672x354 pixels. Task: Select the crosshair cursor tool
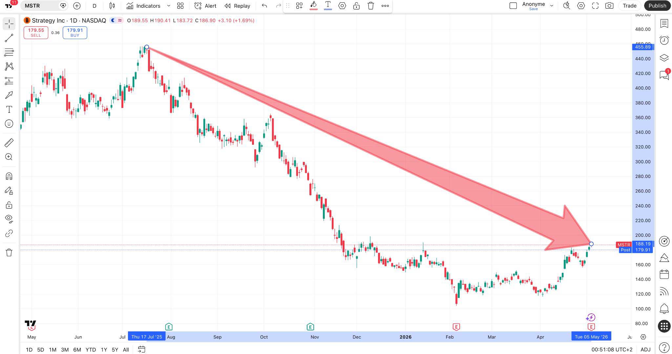point(9,24)
